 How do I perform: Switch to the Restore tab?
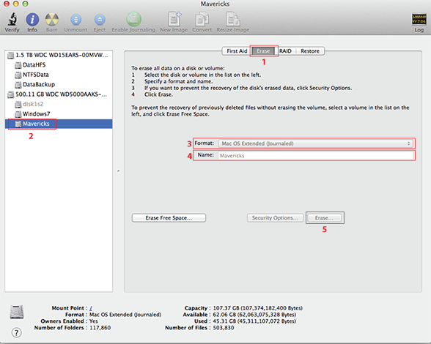(310, 51)
